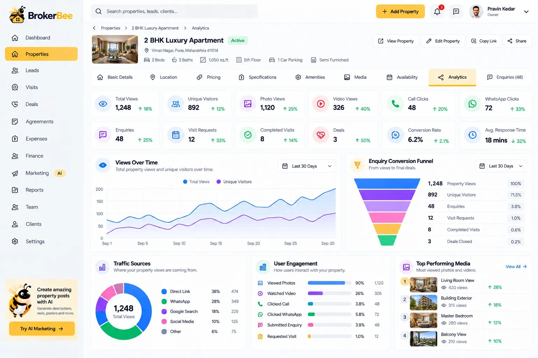Click the Try AI Marketing button
Screen dimensions: 538x358
click(x=42, y=329)
